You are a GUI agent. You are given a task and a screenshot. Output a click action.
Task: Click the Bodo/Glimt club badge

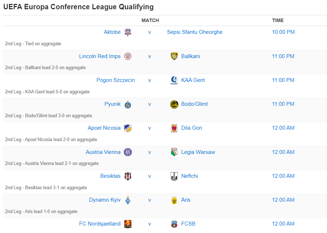174,104
